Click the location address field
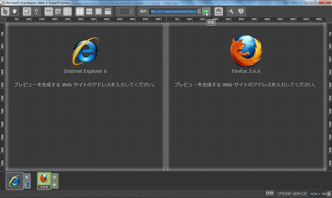The width and height of the screenshot is (332, 198). (x=173, y=11)
